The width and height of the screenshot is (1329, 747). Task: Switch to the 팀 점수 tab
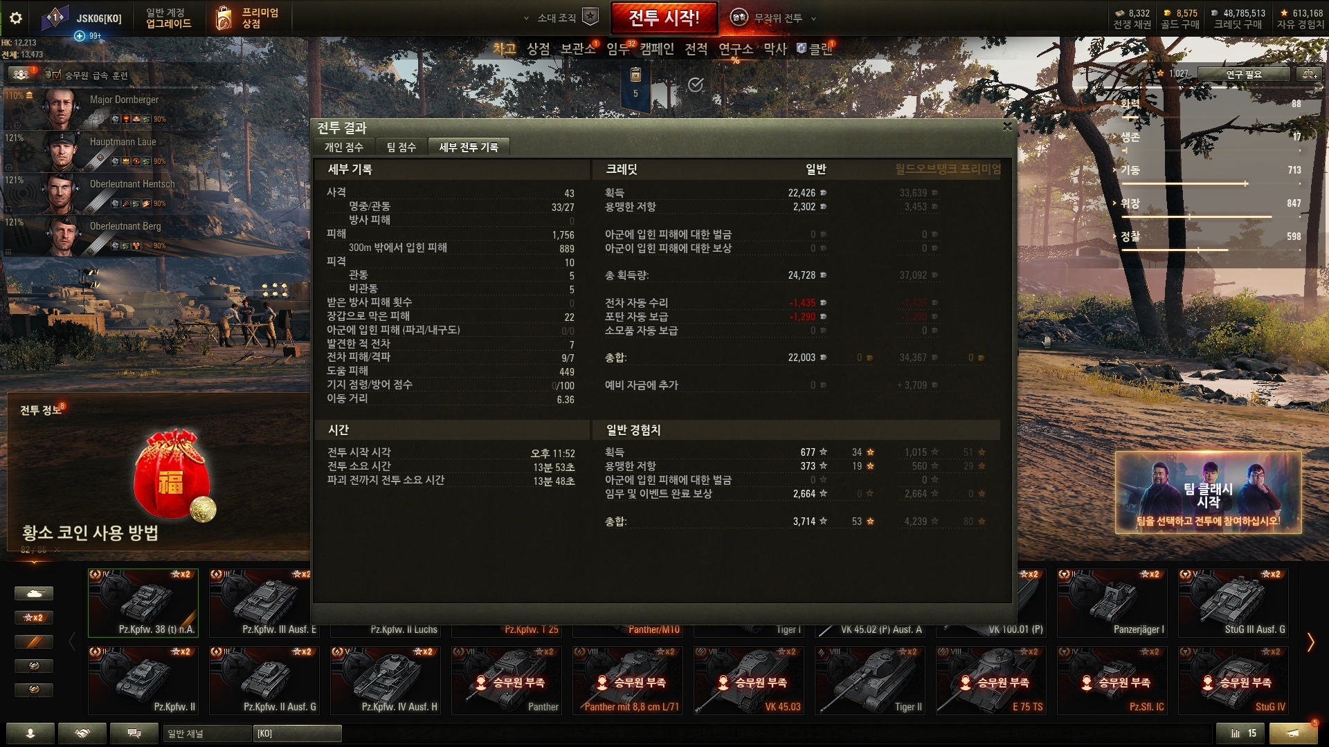click(401, 147)
